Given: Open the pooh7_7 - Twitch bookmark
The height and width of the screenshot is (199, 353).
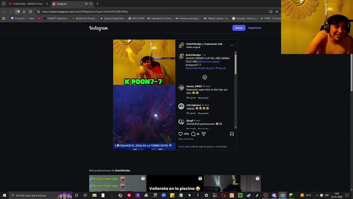Looking at the screenshot, I should click(x=23, y=19).
